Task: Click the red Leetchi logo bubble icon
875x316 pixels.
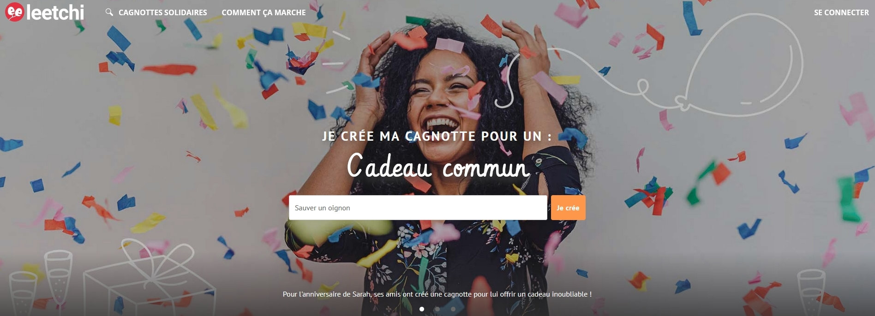Action: (x=14, y=12)
